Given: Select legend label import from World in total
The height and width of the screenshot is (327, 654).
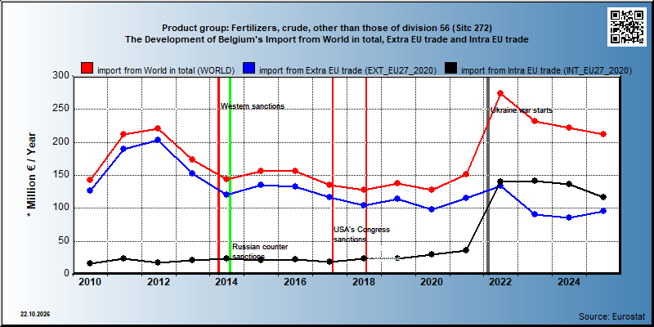Looking at the screenshot, I should click(x=166, y=70).
